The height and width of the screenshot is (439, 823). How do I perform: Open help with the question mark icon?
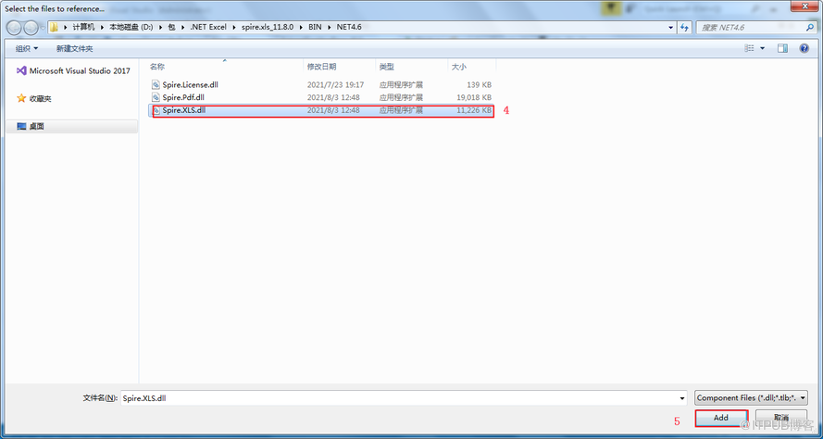(804, 48)
